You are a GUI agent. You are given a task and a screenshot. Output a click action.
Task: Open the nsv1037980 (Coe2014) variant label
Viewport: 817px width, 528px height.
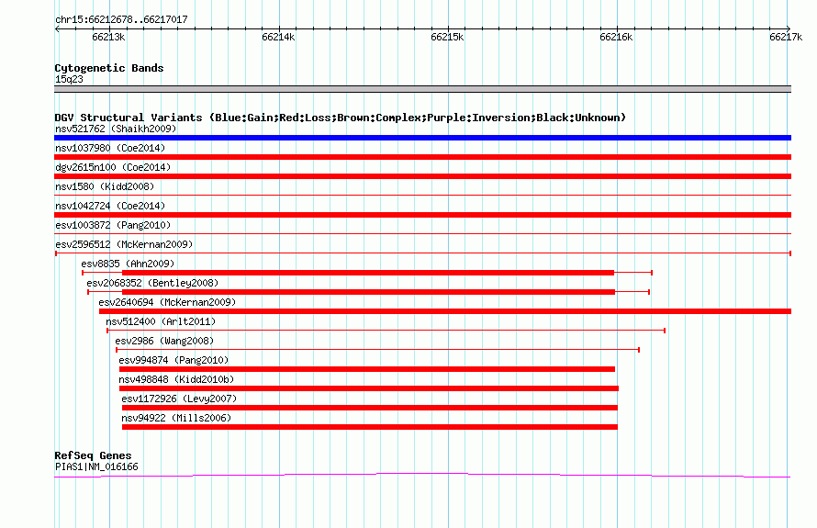click(x=110, y=148)
